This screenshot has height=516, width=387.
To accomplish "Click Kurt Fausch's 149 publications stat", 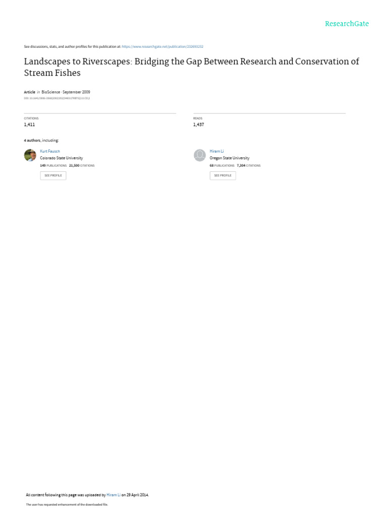I will tap(53, 165).
